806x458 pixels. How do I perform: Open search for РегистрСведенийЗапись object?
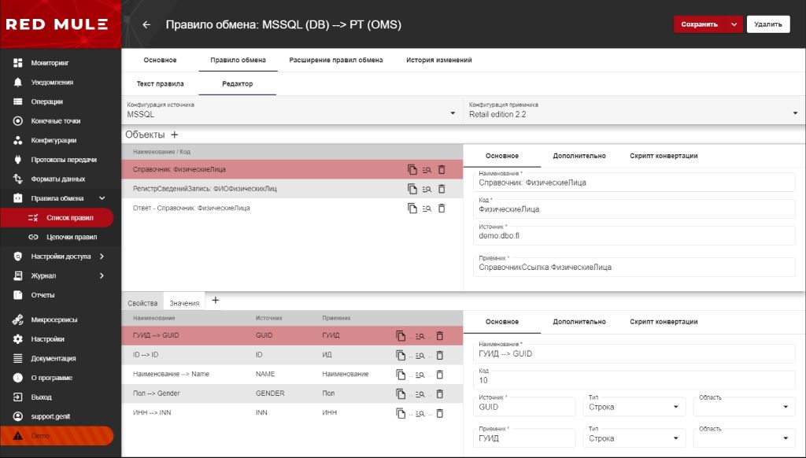[427, 189]
